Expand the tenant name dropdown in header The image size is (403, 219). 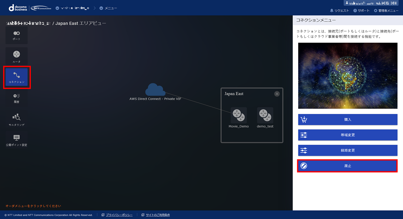click(74, 8)
